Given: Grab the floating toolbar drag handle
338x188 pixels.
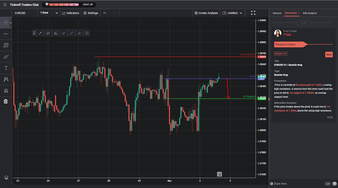Looking at the screenshot, I should [x=34, y=33].
